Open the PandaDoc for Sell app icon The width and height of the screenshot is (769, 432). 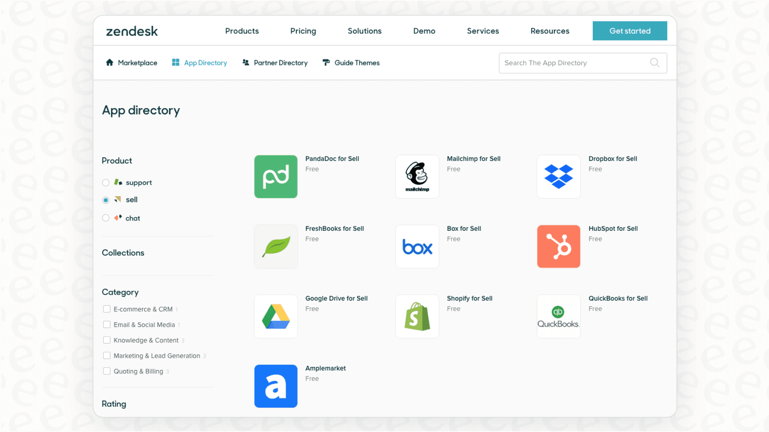click(276, 177)
